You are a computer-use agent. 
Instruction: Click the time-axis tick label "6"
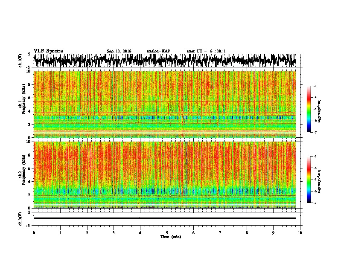point(194,233)
